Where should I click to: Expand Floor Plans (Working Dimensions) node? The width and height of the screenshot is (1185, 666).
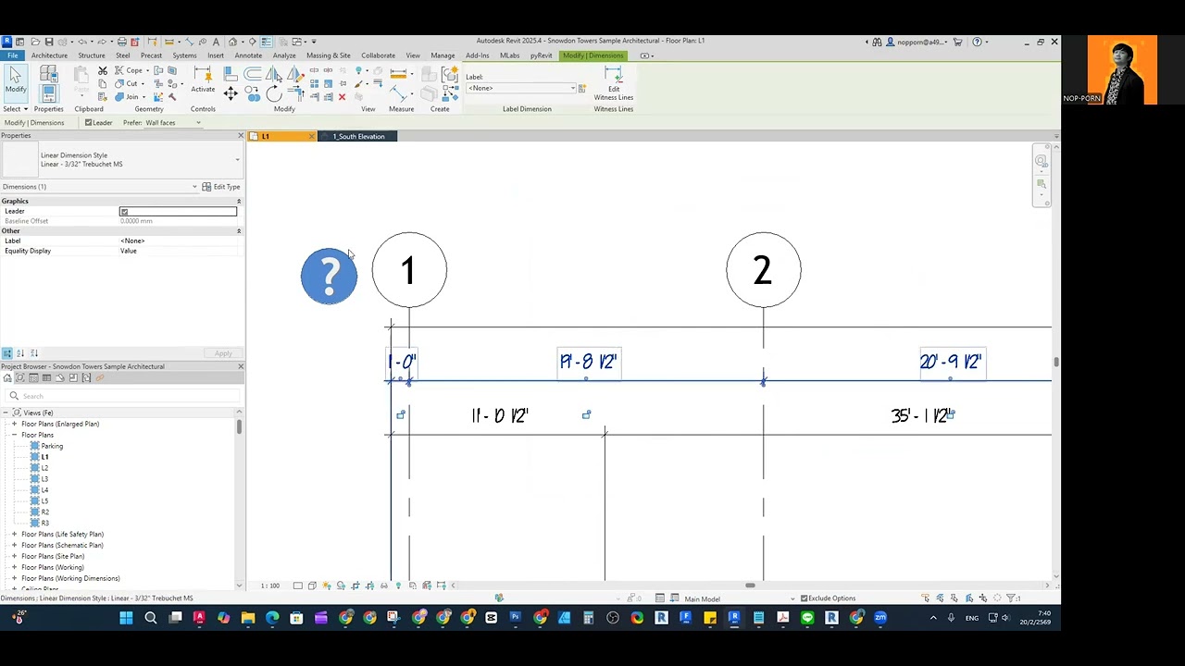pyautogui.click(x=14, y=578)
